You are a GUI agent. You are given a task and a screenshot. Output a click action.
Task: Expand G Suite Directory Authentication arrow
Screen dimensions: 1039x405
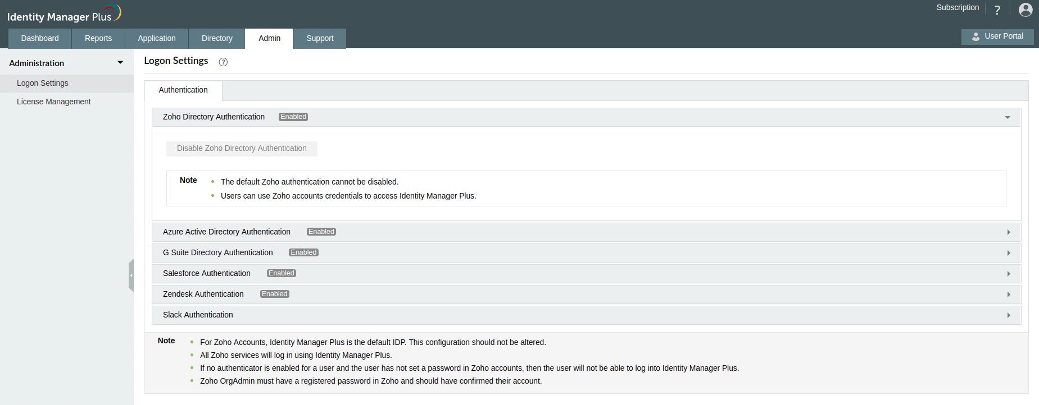coord(1009,253)
